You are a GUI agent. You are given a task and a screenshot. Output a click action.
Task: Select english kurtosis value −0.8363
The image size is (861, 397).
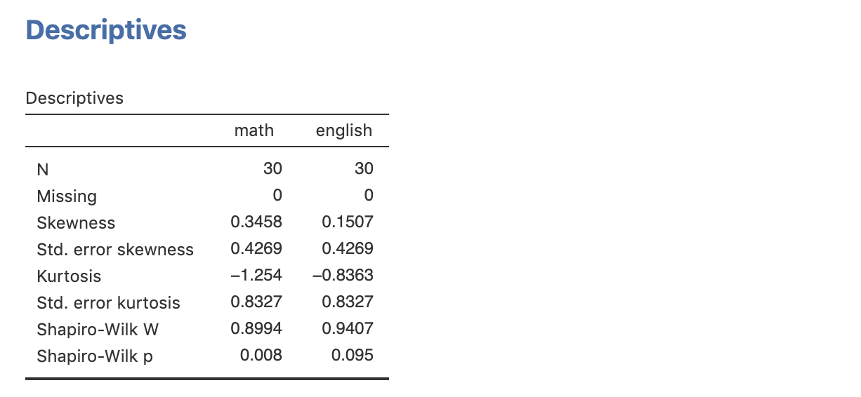(x=343, y=276)
